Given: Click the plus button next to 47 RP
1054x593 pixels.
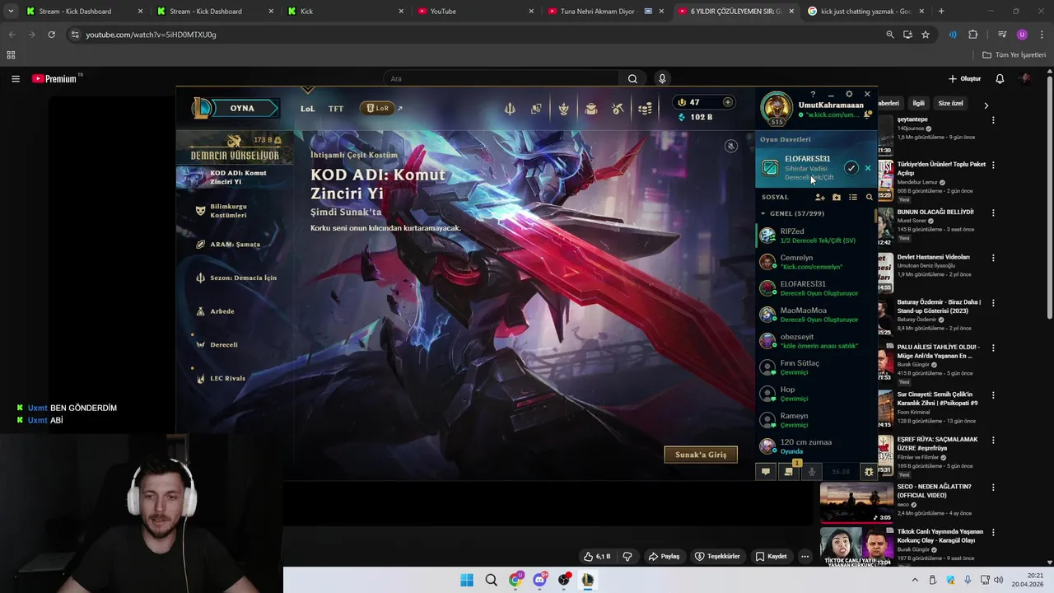Looking at the screenshot, I should tap(727, 102).
